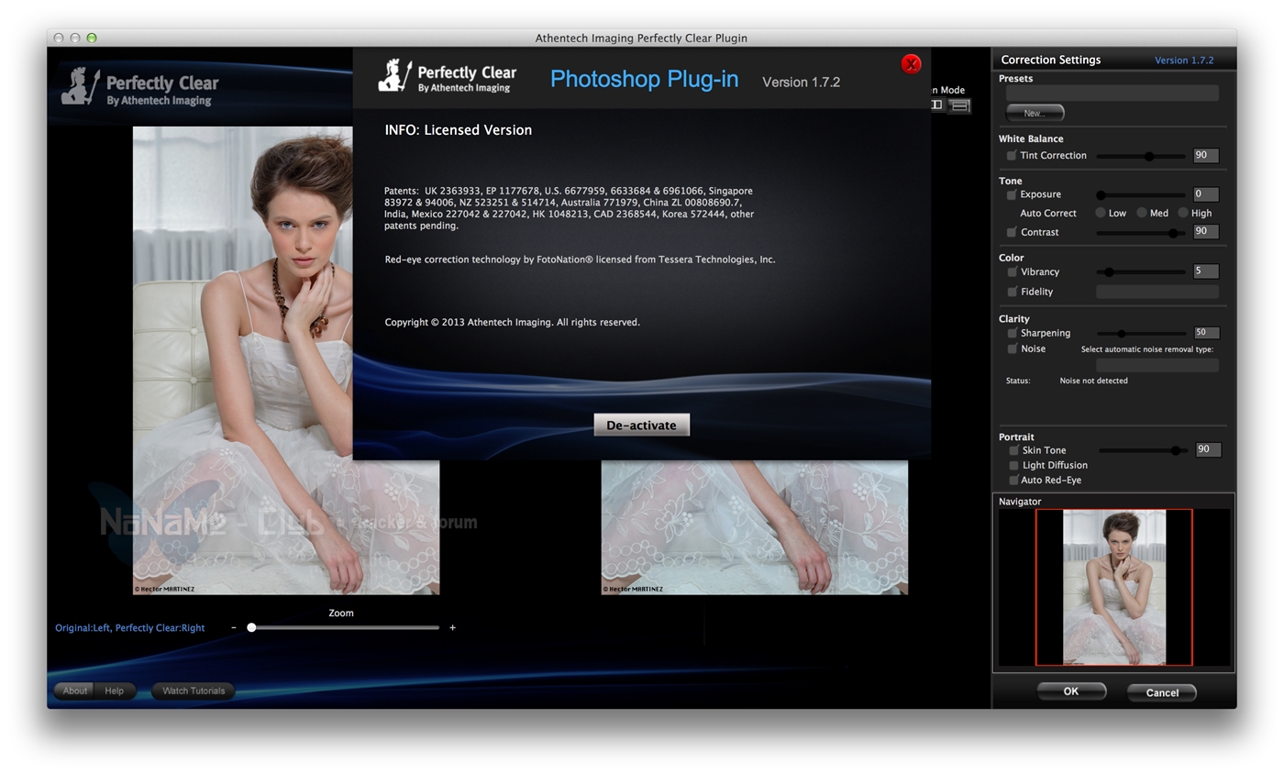
Task: Select Med auto correct radio button
Action: [x=1142, y=213]
